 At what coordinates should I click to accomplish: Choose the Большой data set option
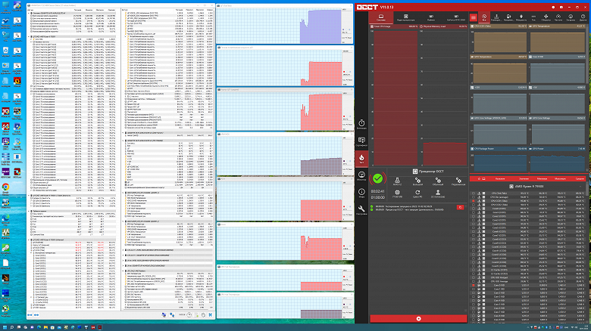[x=417, y=181]
